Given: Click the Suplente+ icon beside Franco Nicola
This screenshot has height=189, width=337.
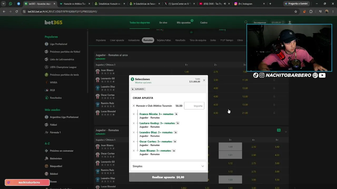Looking at the screenshot, I should (176, 114).
